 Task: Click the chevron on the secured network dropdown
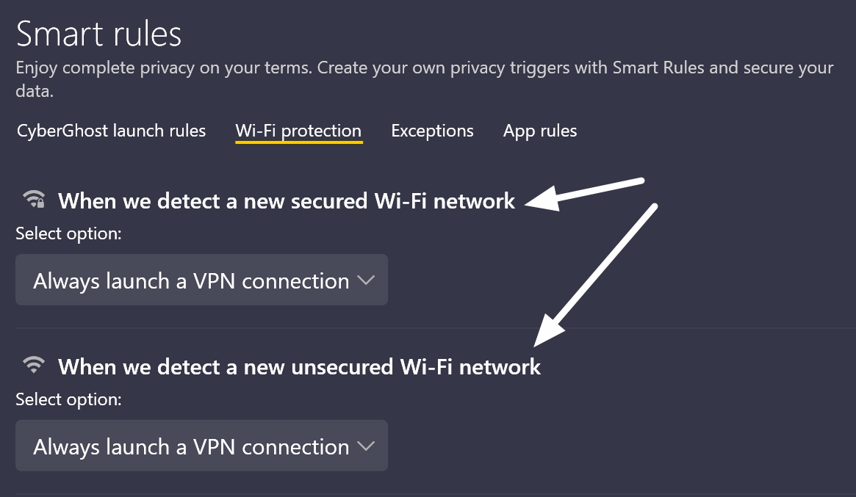365,280
